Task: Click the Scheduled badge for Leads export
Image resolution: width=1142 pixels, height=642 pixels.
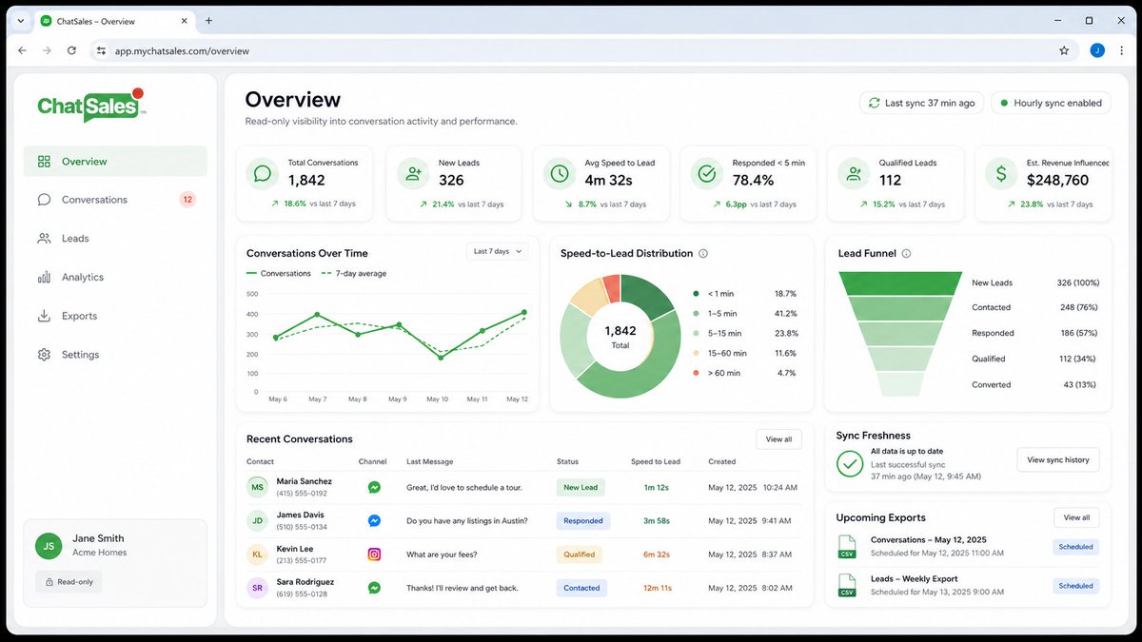Action: pyautogui.click(x=1076, y=586)
